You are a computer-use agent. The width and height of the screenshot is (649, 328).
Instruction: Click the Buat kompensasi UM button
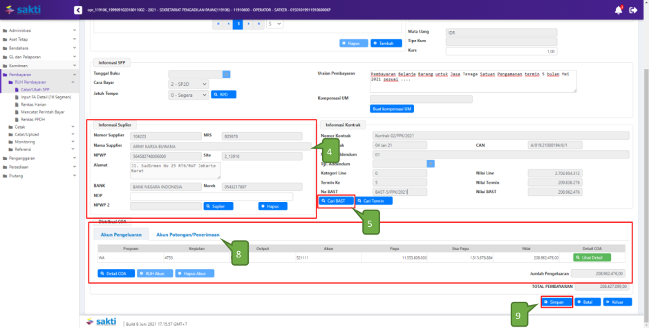pyautogui.click(x=393, y=109)
